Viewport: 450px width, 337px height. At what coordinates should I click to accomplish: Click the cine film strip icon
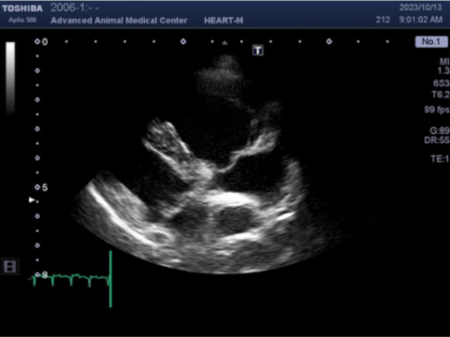pyautogui.click(x=10, y=266)
